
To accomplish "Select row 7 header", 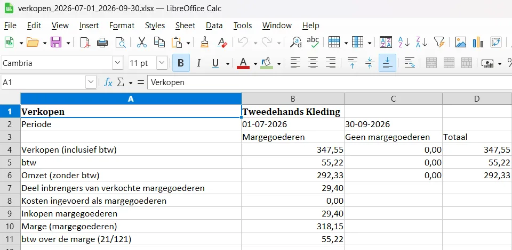I will [x=10, y=188].
